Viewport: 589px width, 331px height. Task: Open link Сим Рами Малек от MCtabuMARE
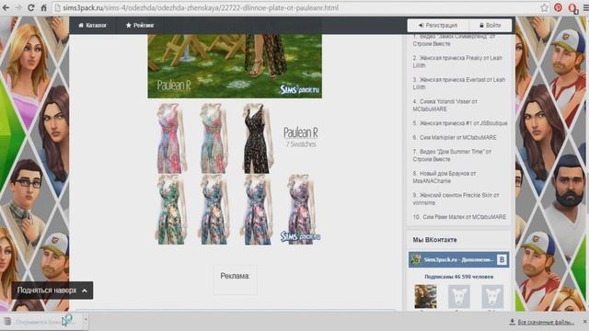[x=459, y=217]
